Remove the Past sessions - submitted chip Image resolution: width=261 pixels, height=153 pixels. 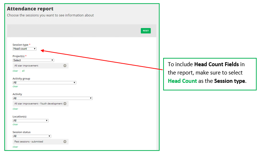(65, 142)
